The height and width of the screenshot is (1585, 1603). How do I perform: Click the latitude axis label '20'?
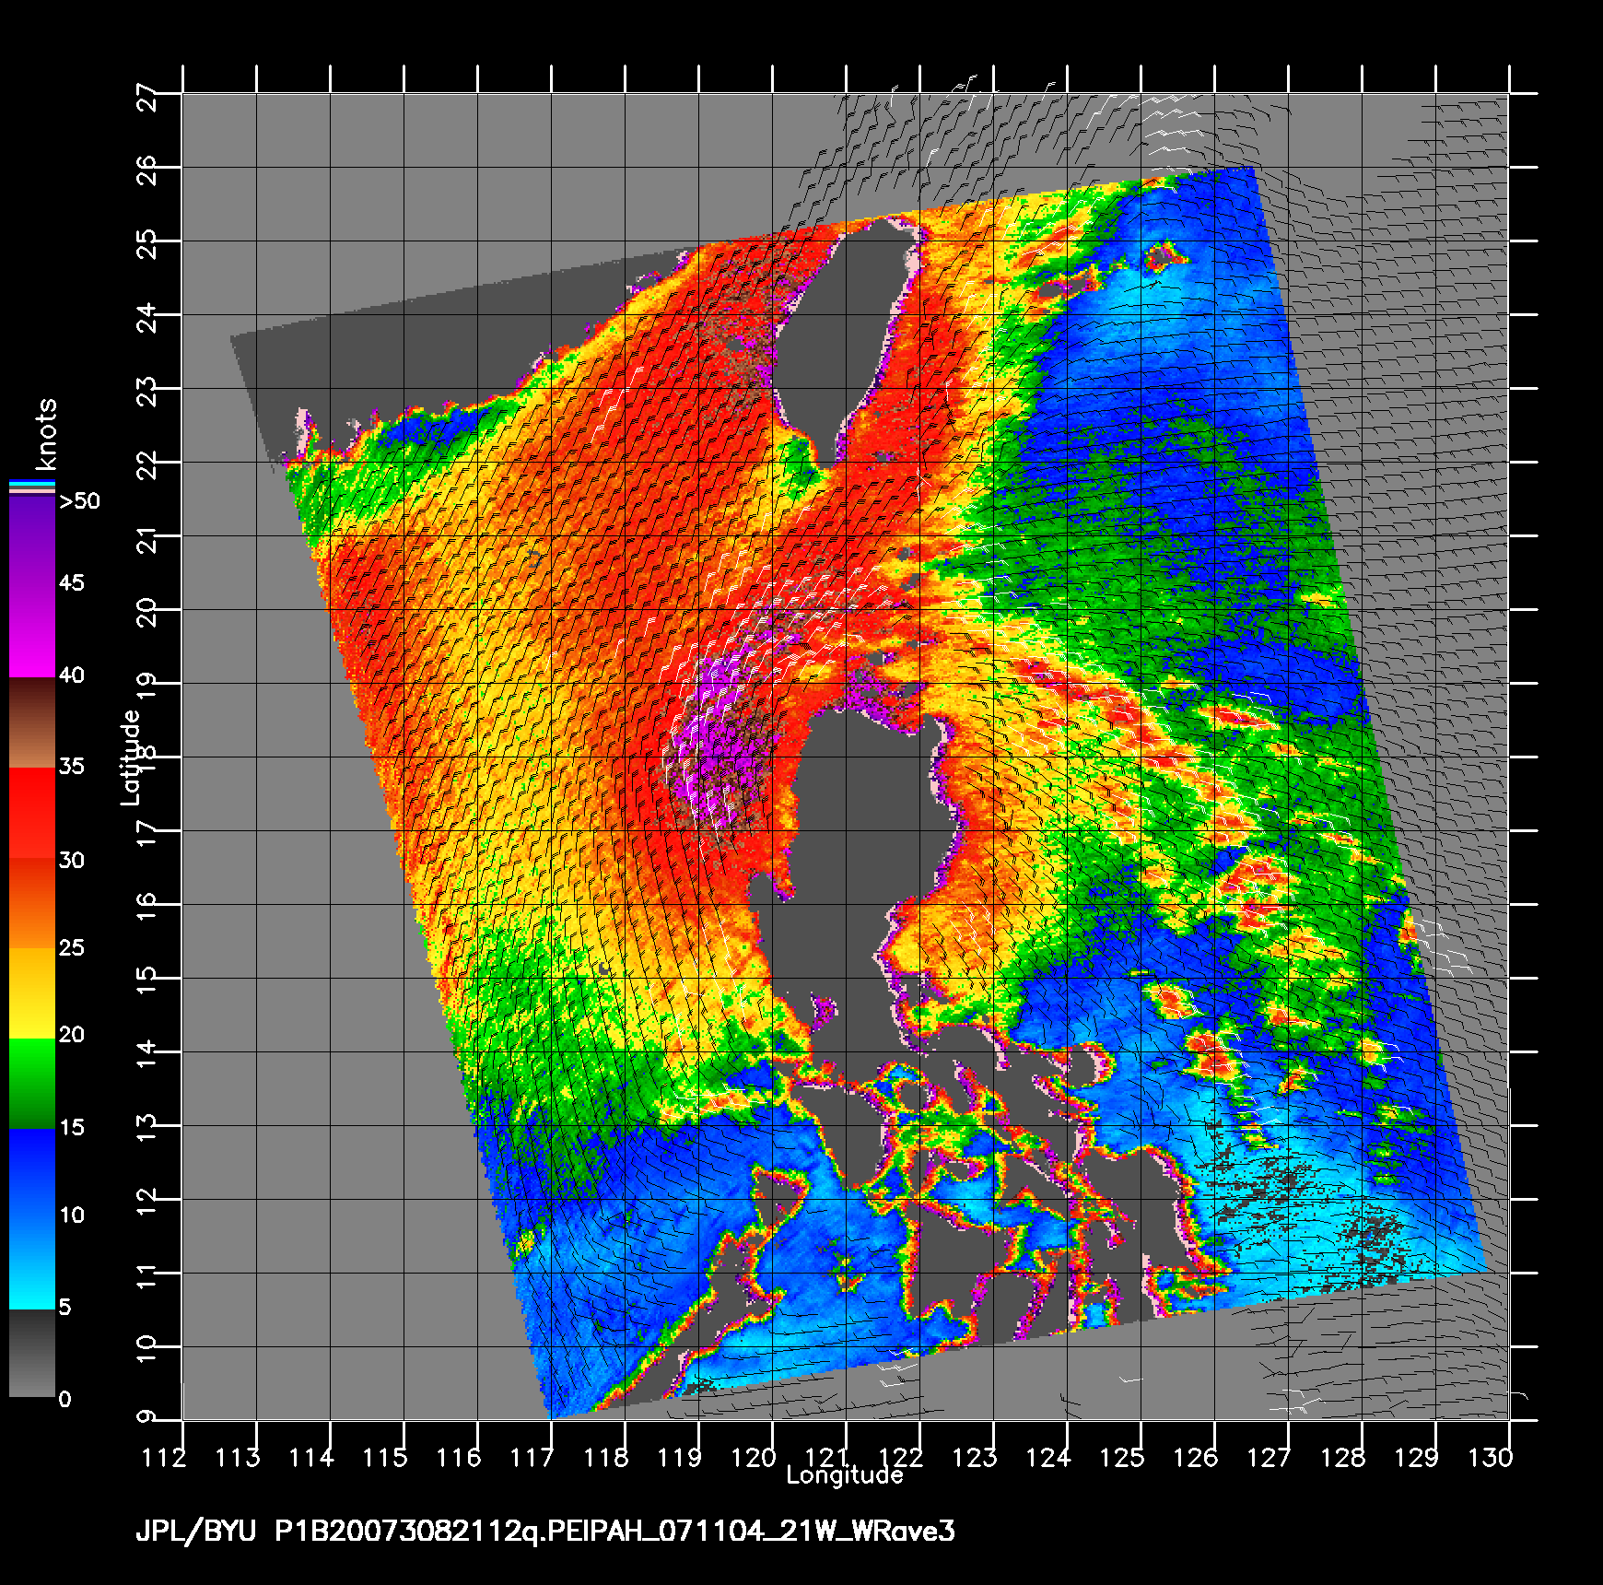click(x=147, y=613)
